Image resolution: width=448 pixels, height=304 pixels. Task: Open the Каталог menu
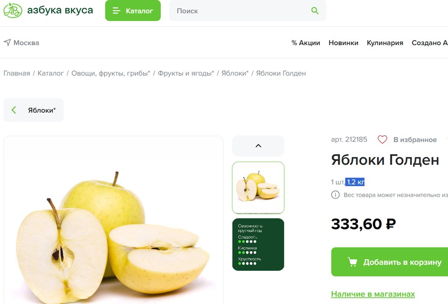pos(133,11)
